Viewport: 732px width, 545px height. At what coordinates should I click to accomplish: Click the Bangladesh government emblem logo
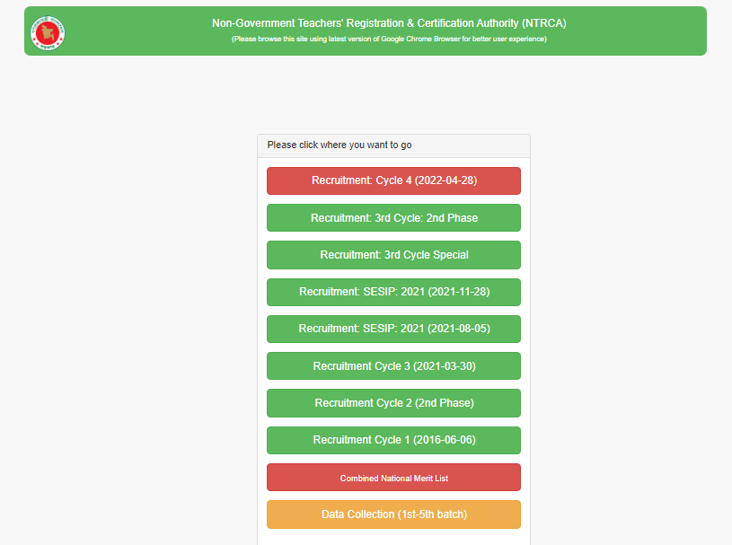point(48,33)
